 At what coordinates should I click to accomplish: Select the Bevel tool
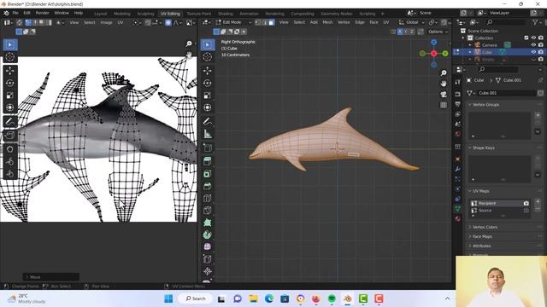[x=208, y=186]
